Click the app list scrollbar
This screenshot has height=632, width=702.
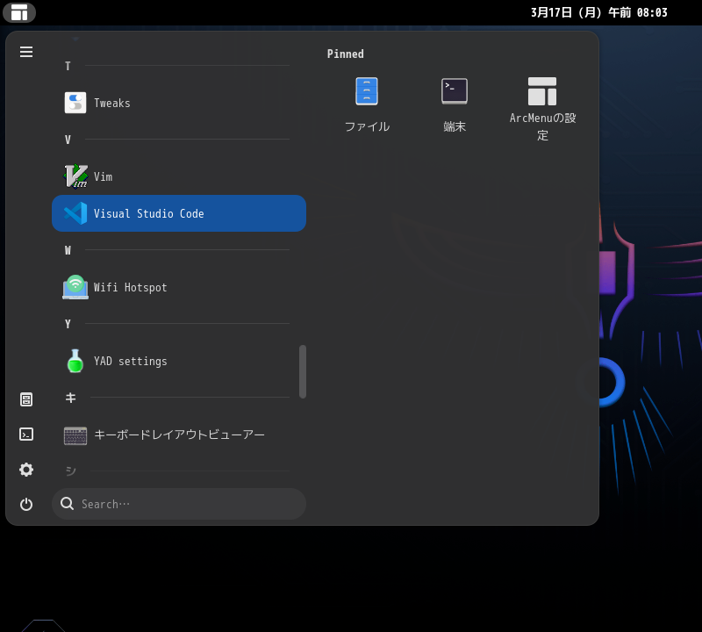303,371
